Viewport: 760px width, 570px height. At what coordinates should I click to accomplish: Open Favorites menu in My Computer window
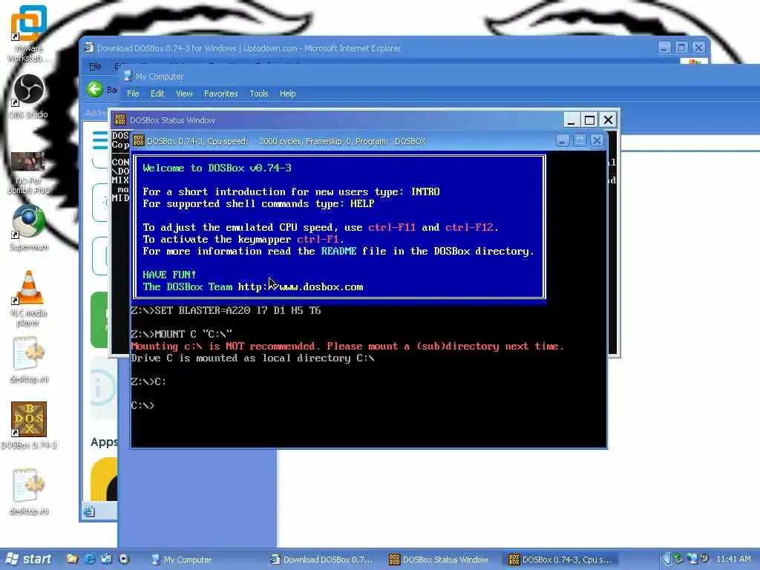(x=220, y=94)
